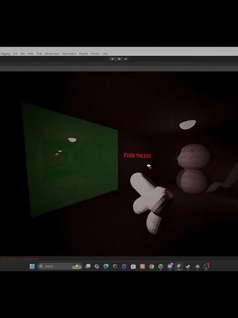
Task: Open Discord from the taskbar
Action: pos(170,266)
